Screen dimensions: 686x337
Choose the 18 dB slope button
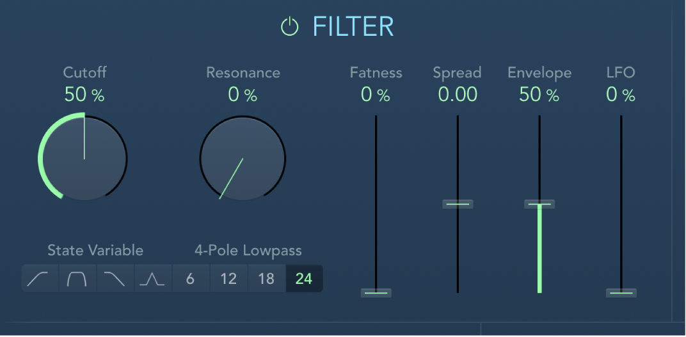266,279
